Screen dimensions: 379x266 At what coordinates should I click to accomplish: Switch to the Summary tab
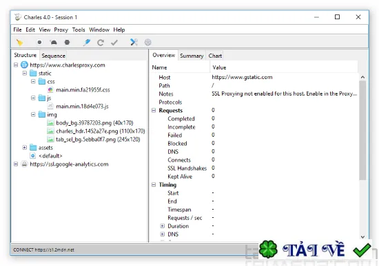(x=192, y=56)
